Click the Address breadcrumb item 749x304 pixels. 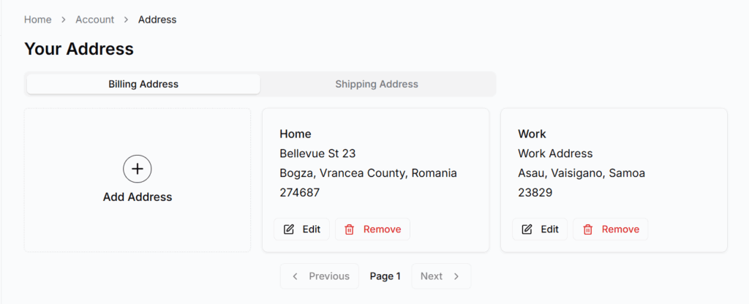click(x=157, y=20)
